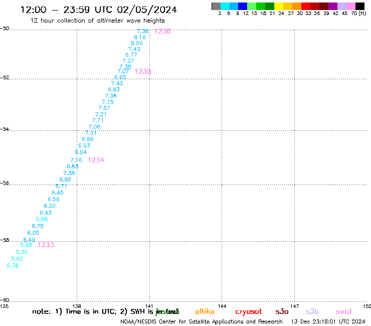This screenshot has height=326, width=371.
Task: Click the latitude axis label '-54'
Action: click(5, 129)
